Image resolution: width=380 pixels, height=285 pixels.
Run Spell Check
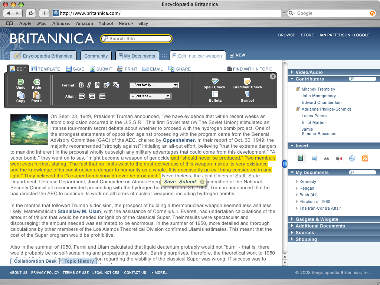214,83
